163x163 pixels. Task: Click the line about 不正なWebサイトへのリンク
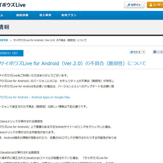coord(56,127)
